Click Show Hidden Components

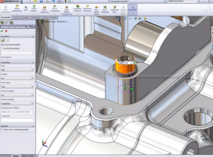tap(67, 10)
